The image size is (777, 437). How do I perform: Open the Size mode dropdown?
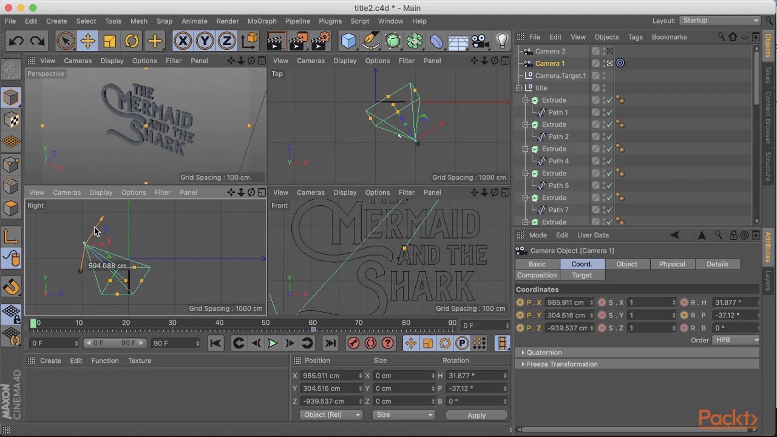tap(404, 415)
